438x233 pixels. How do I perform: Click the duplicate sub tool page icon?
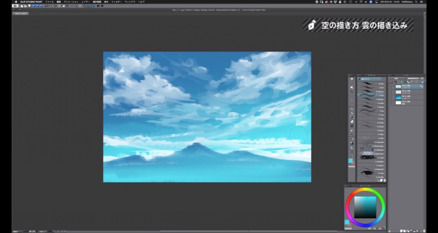[x=381, y=180]
